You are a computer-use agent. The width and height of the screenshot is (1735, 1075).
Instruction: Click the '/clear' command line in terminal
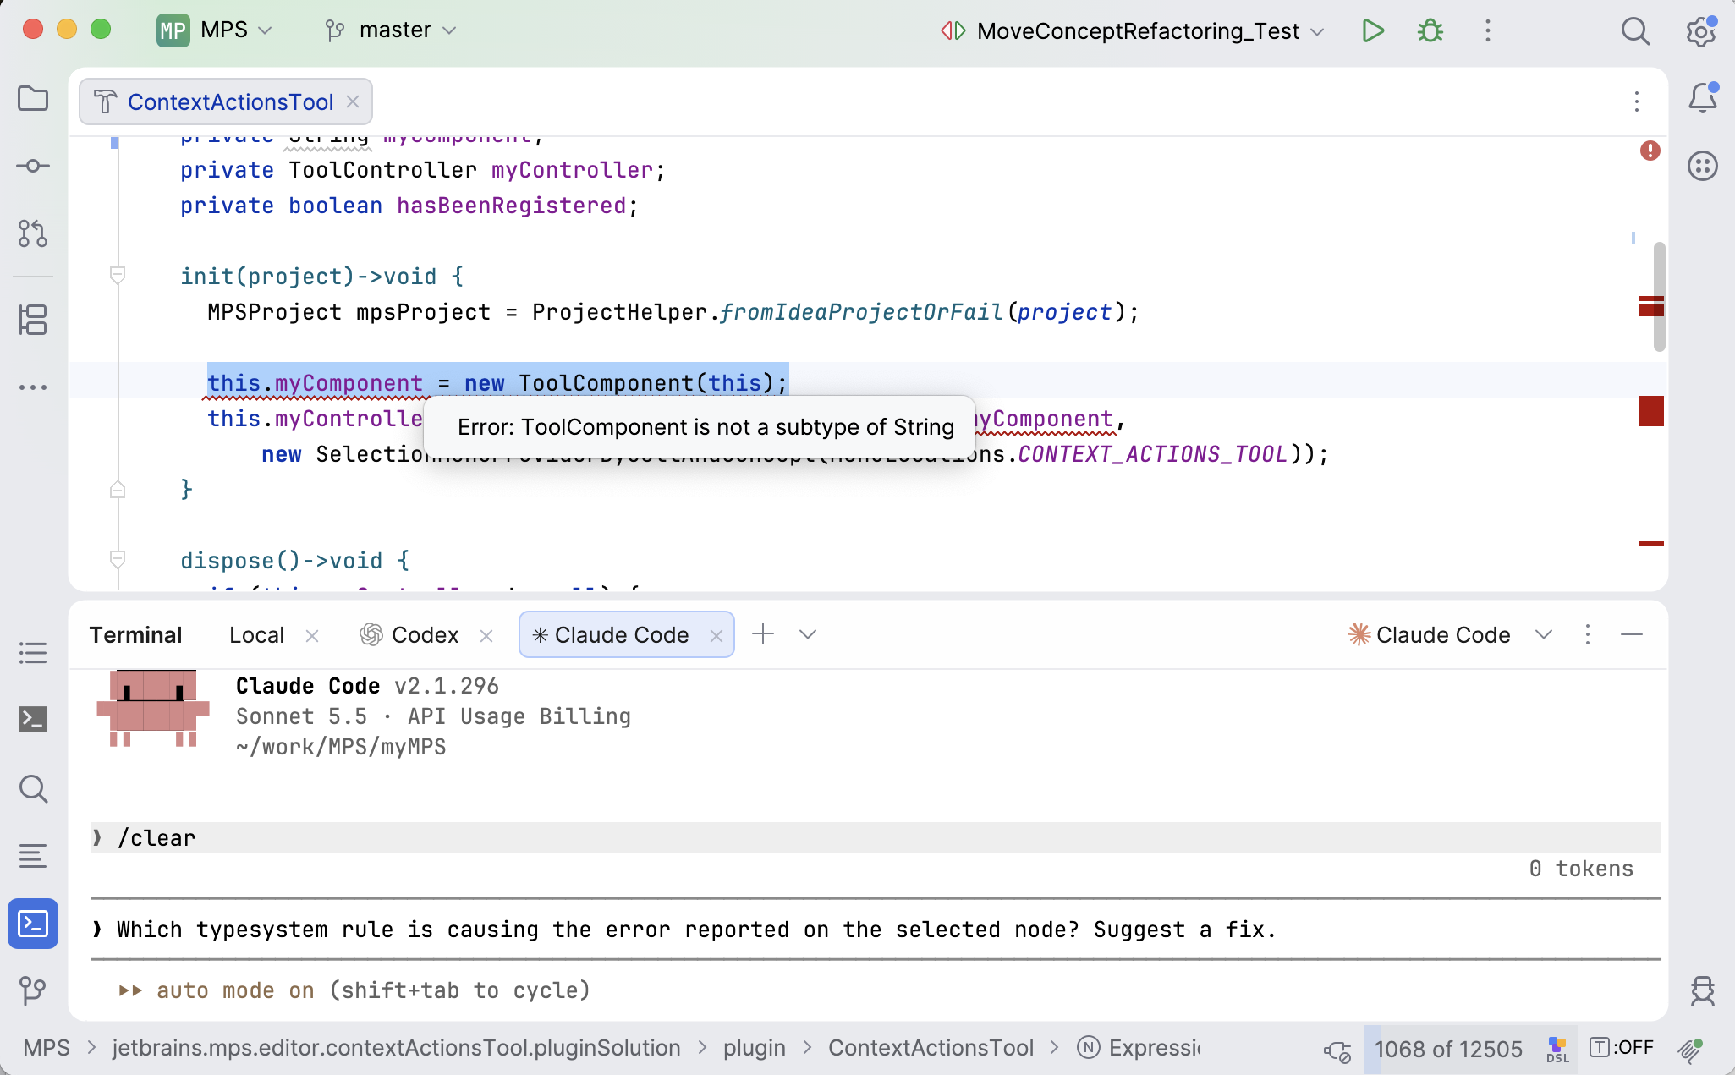coord(876,837)
